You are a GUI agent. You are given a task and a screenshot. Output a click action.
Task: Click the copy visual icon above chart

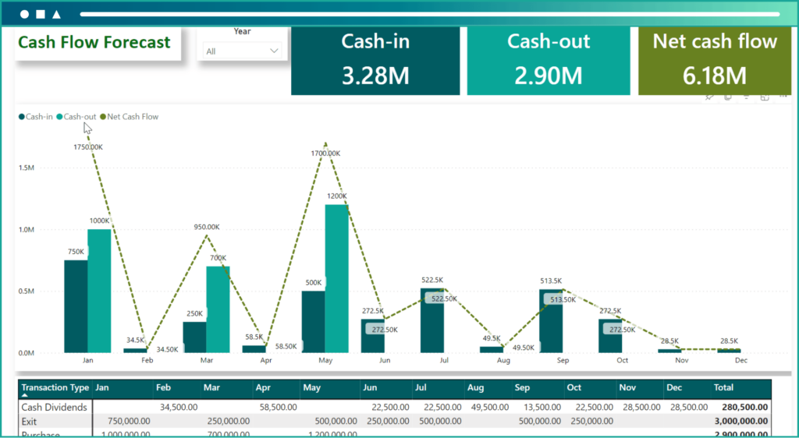tap(727, 97)
